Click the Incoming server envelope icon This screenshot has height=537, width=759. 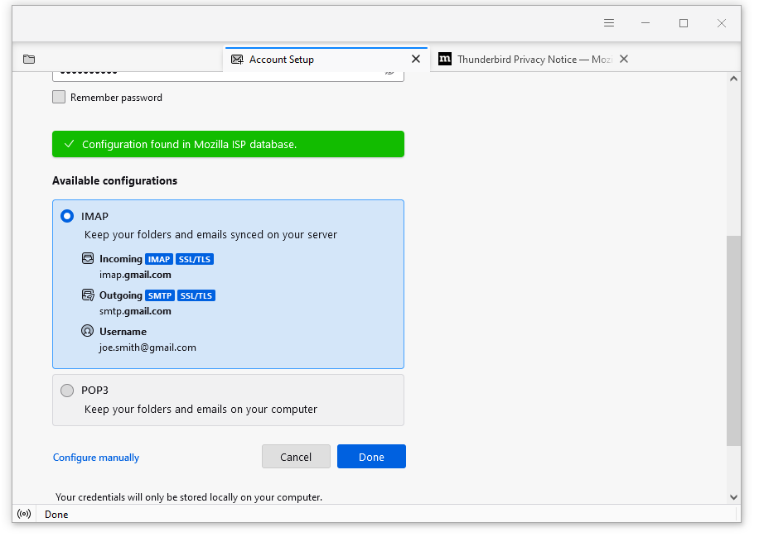pyautogui.click(x=87, y=258)
